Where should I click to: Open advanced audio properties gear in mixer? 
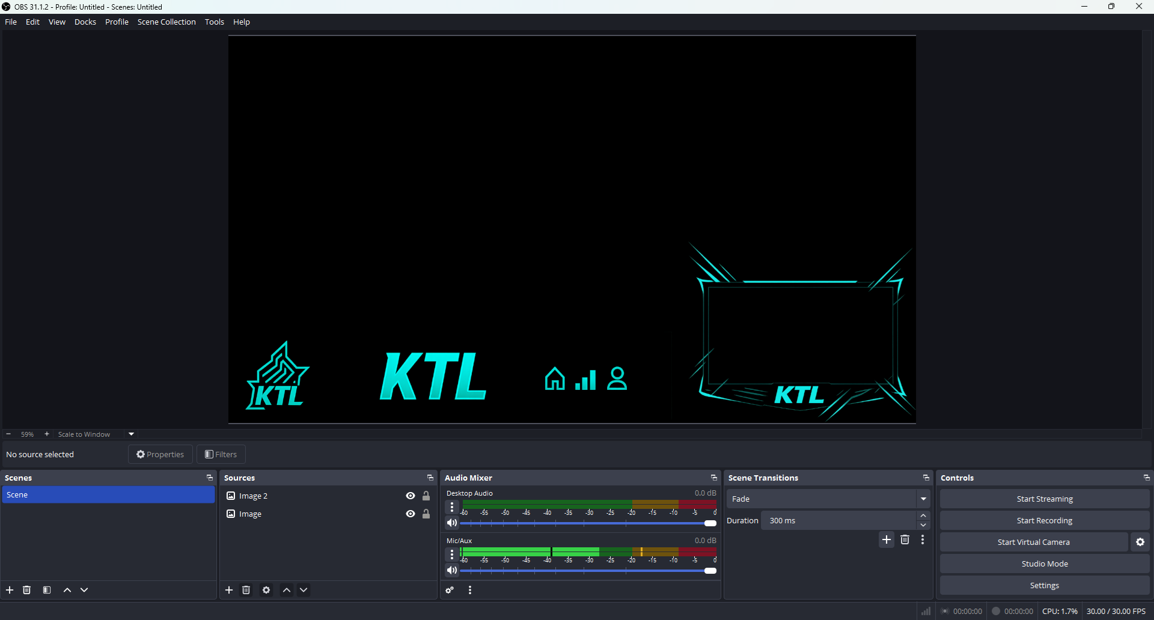[449, 590]
